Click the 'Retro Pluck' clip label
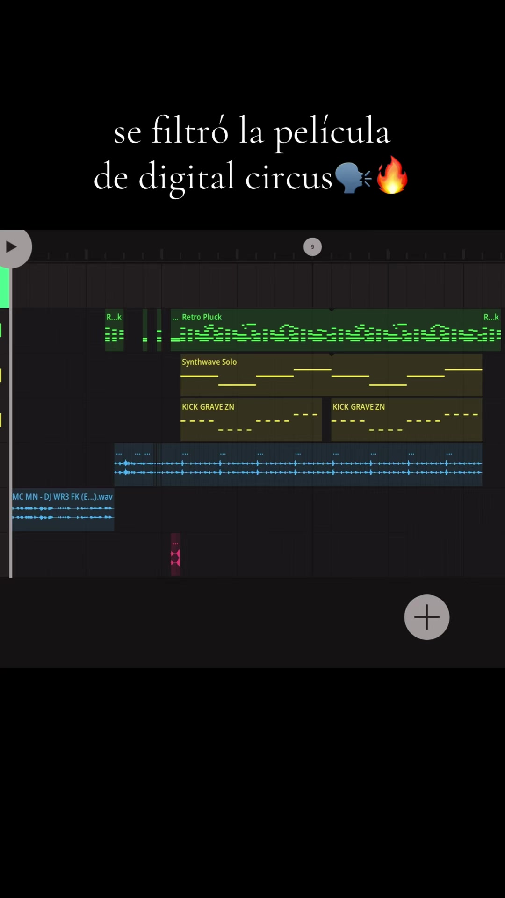505x898 pixels. click(202, 317)
